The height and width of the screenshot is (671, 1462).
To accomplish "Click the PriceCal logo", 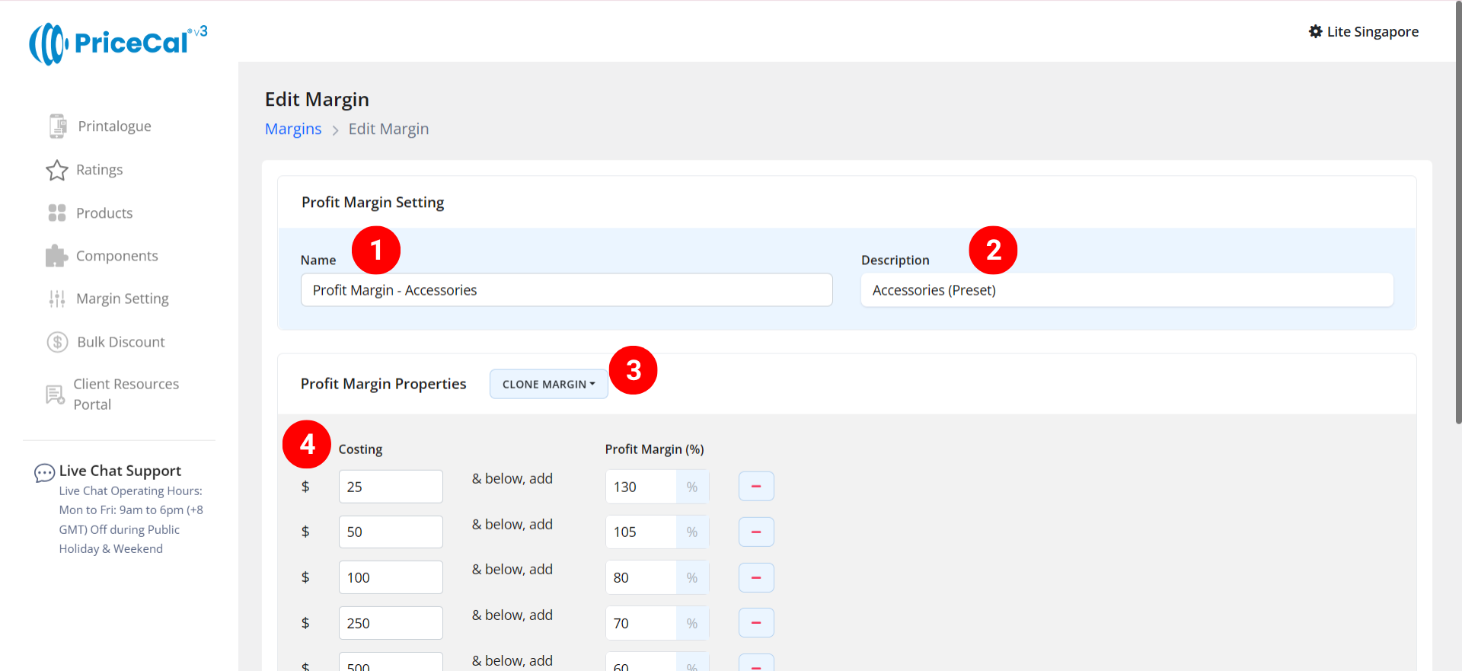I will (118, 43).
